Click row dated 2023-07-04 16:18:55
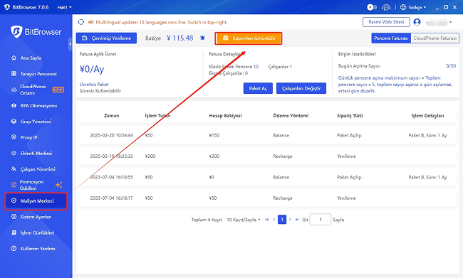Viewport: 463px width, 278px height. tap(267, 177)
